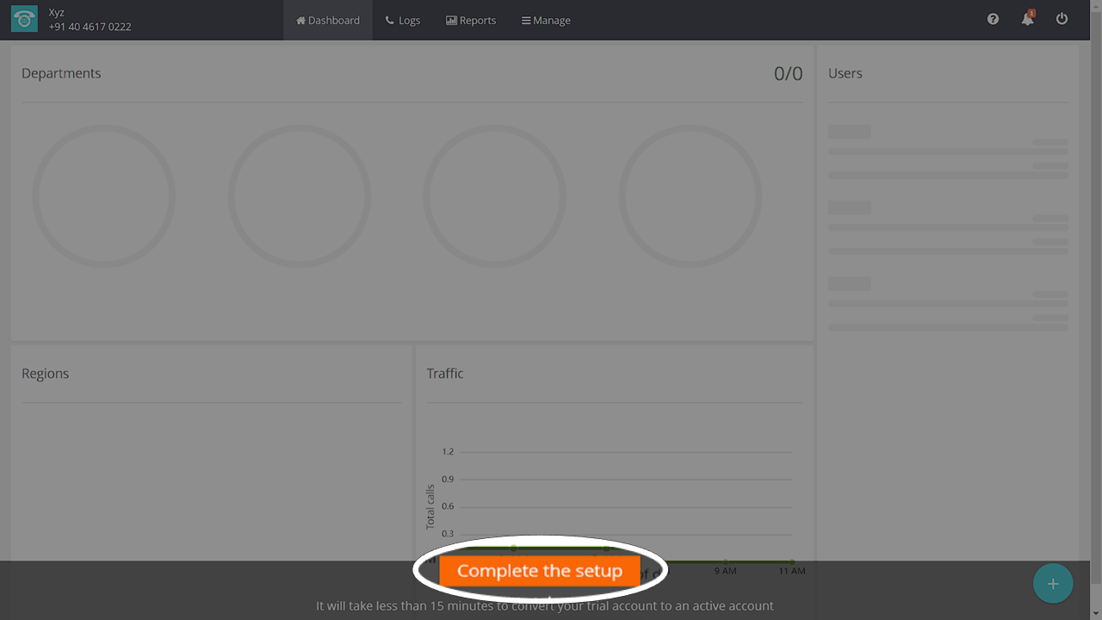Open the Logs tab
1102x620 pixels.
pyautogui.click(x=403, y=20)
